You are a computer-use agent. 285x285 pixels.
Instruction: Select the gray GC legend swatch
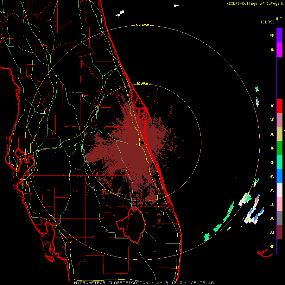[x=280, y=218]
